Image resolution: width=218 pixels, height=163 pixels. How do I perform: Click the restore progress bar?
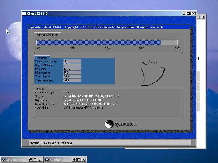coord(107,42)
